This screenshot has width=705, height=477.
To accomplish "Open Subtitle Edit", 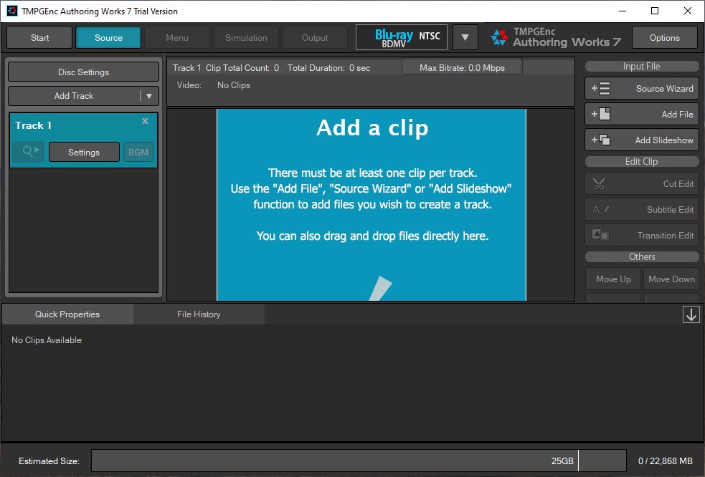I will tap(642, 209).
